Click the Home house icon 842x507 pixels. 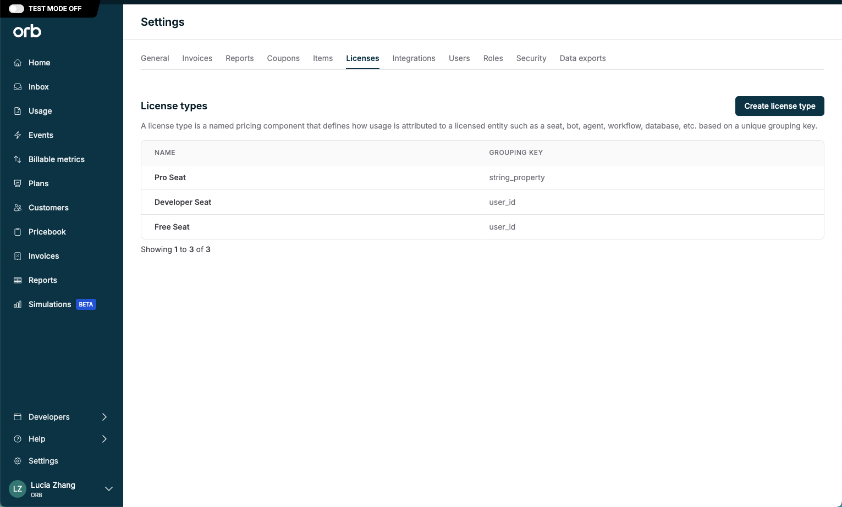coord(18,63)
